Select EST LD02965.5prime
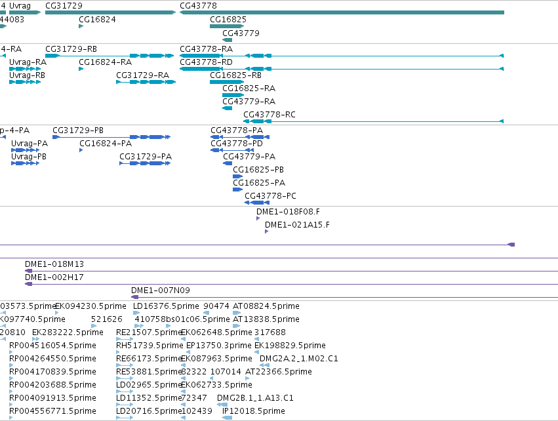 125,391
